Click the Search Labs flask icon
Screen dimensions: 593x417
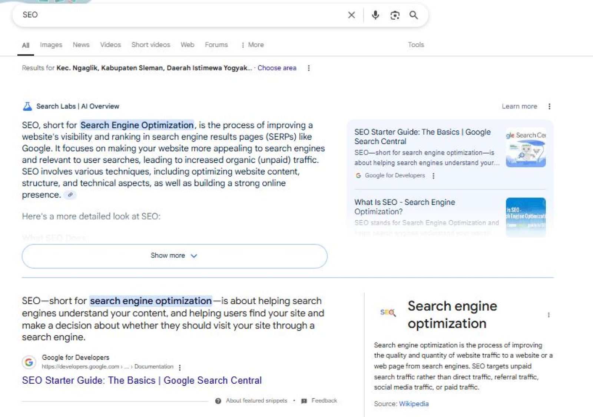[x=26, y=106]
